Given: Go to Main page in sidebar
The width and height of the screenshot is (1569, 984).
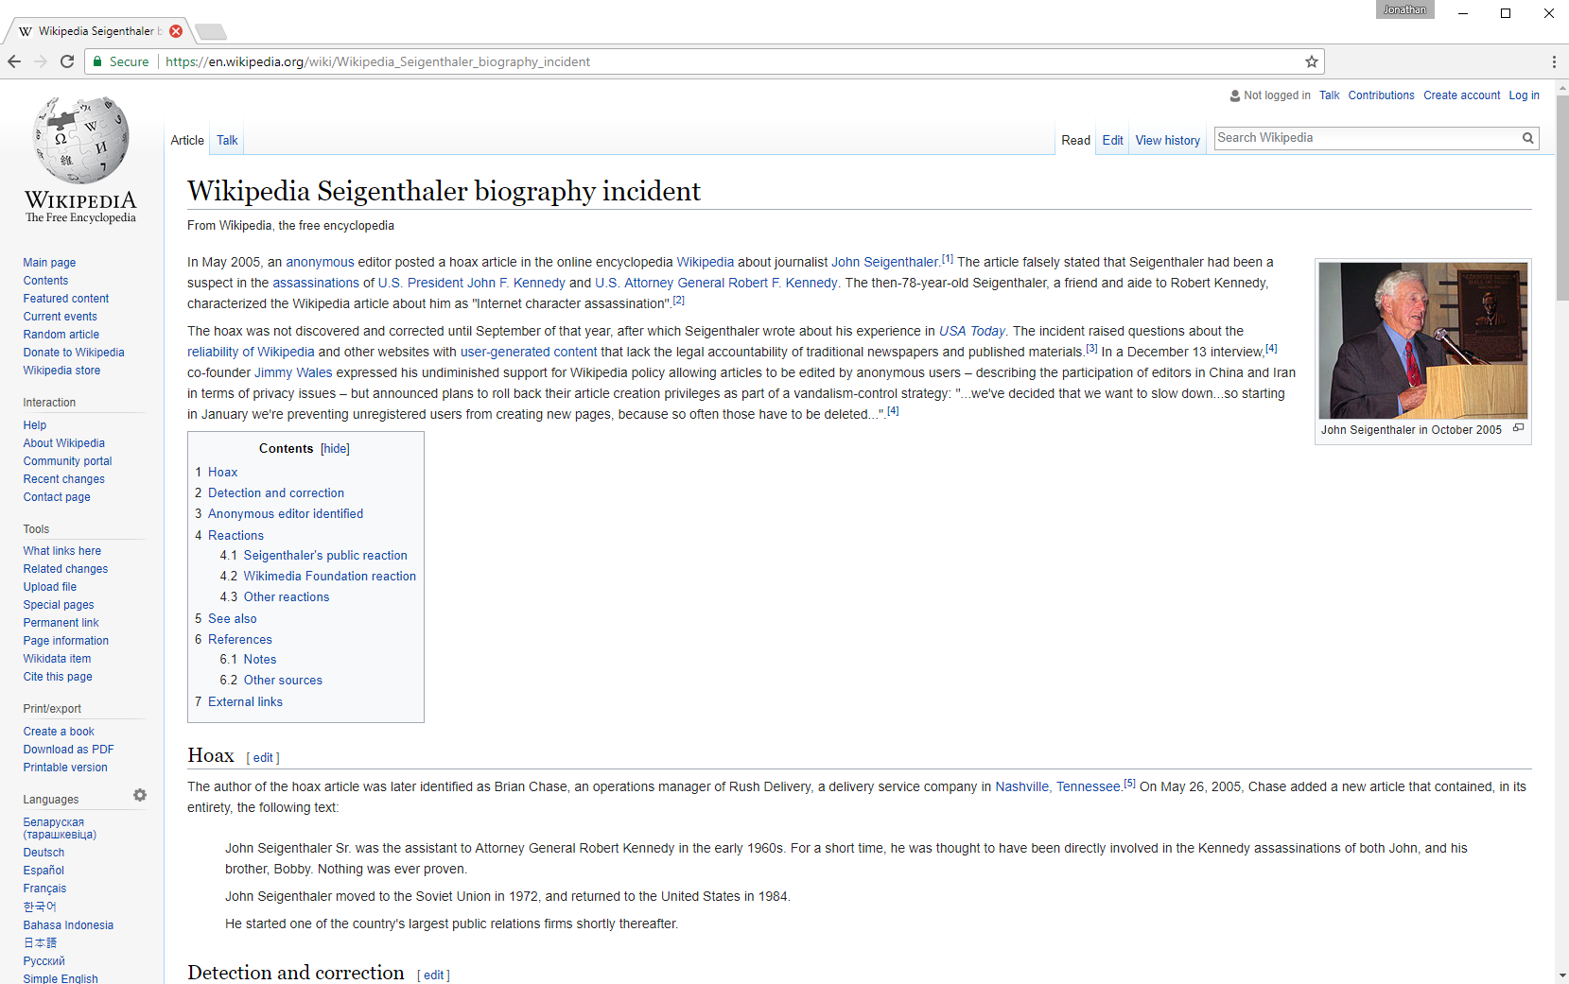Looking at the screenshot, I should (49, 263).
